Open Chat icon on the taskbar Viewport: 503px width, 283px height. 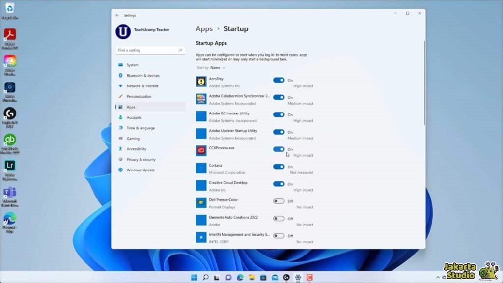(228, 277)
